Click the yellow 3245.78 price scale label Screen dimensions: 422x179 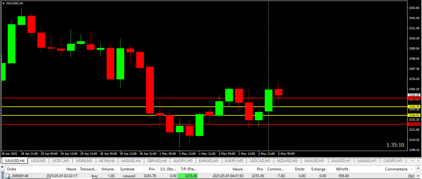414,106
